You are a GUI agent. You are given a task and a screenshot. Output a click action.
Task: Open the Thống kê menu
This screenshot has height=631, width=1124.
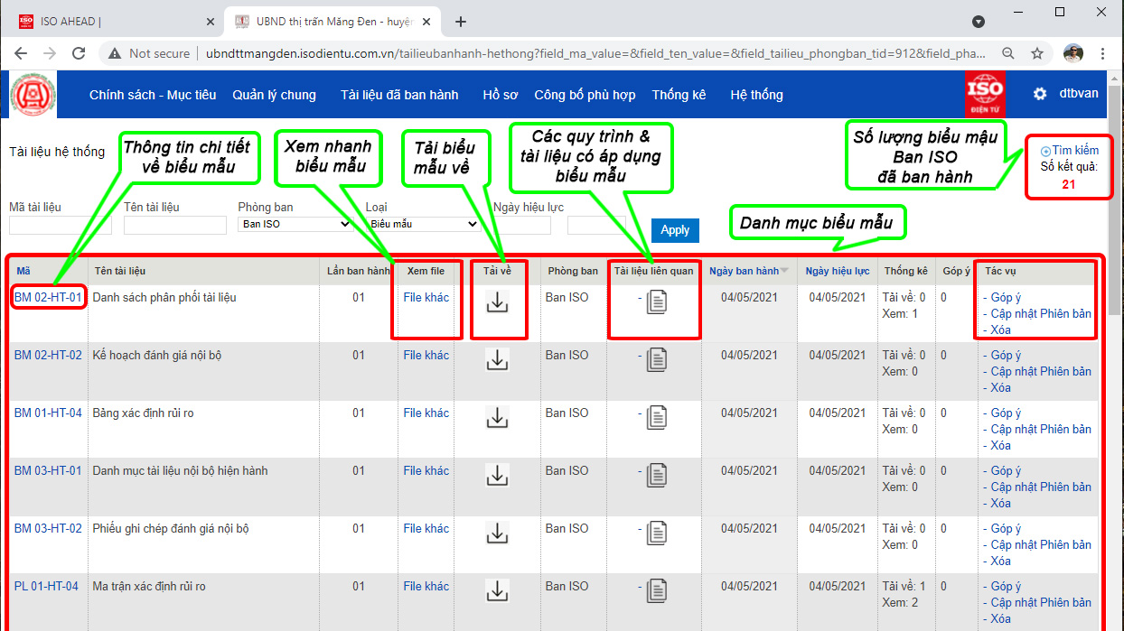pyautogui.click(x=679, y=95)
